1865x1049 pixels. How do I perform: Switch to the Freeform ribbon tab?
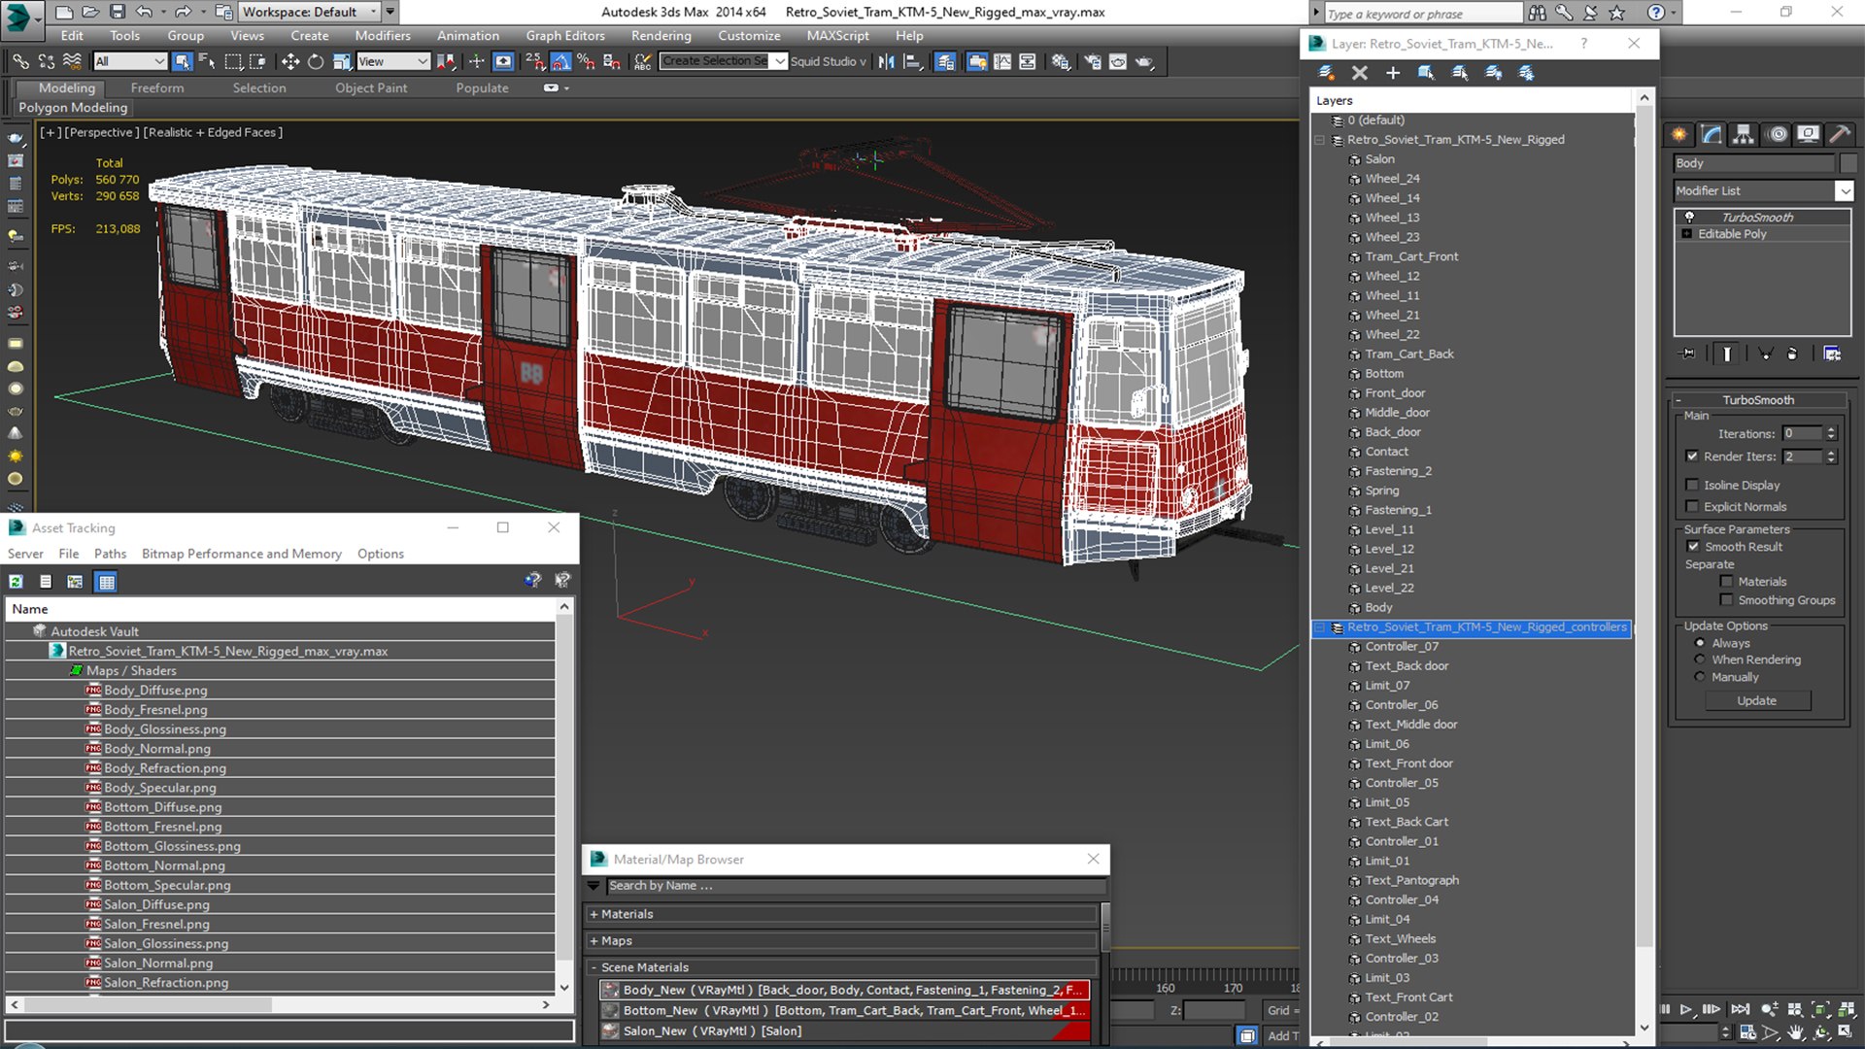[x=157, y=87]
